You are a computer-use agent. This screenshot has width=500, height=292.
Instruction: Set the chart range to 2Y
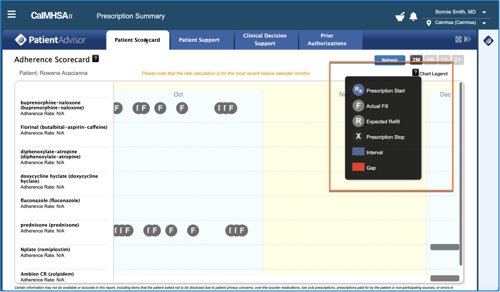458,60
